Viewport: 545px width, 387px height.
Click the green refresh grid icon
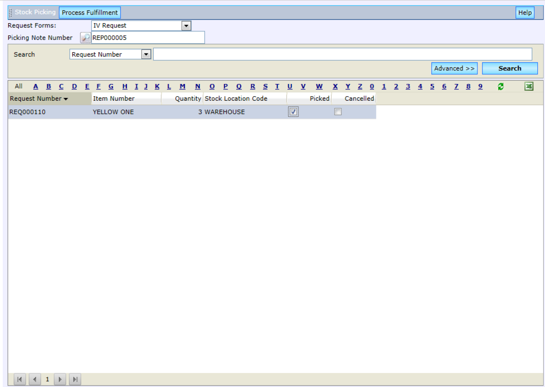pyautogui.click(x=501, y=87)
